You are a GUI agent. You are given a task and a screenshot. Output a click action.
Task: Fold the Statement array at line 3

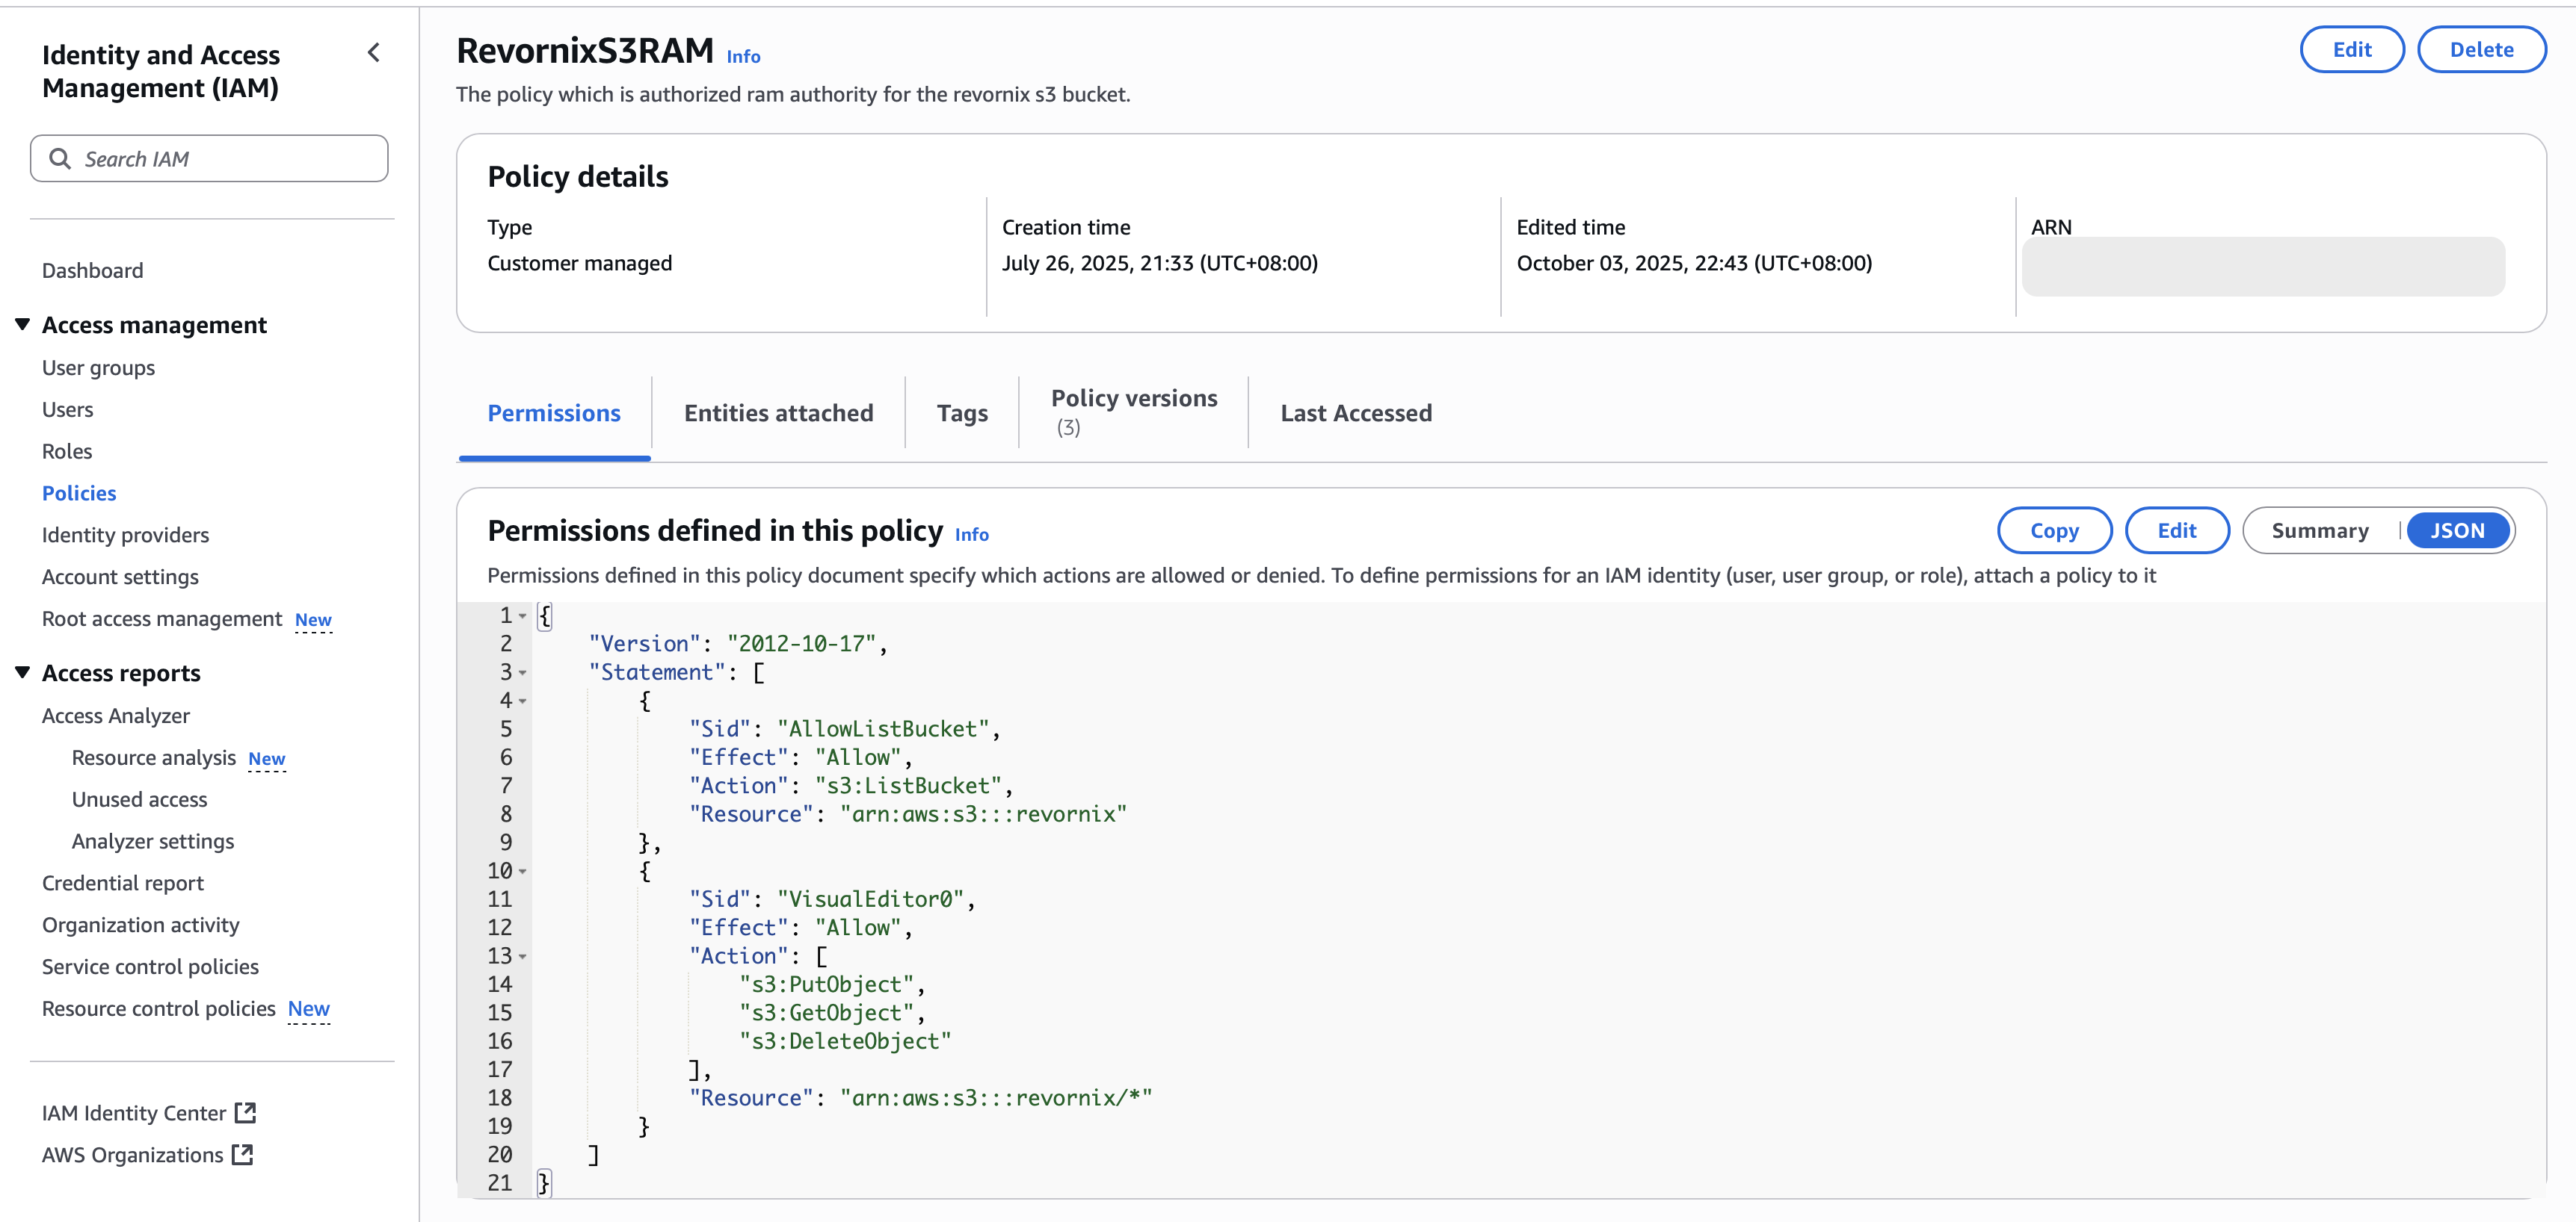[523, 674]
